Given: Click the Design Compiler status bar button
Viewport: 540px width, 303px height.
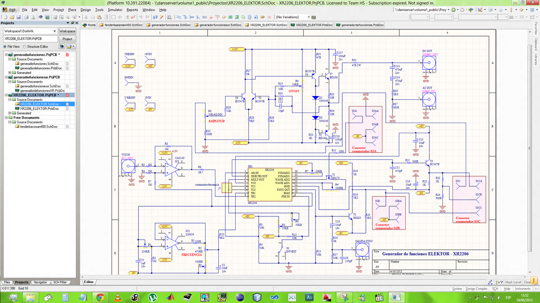Looking at the screenshot, I should coord(477,289).
